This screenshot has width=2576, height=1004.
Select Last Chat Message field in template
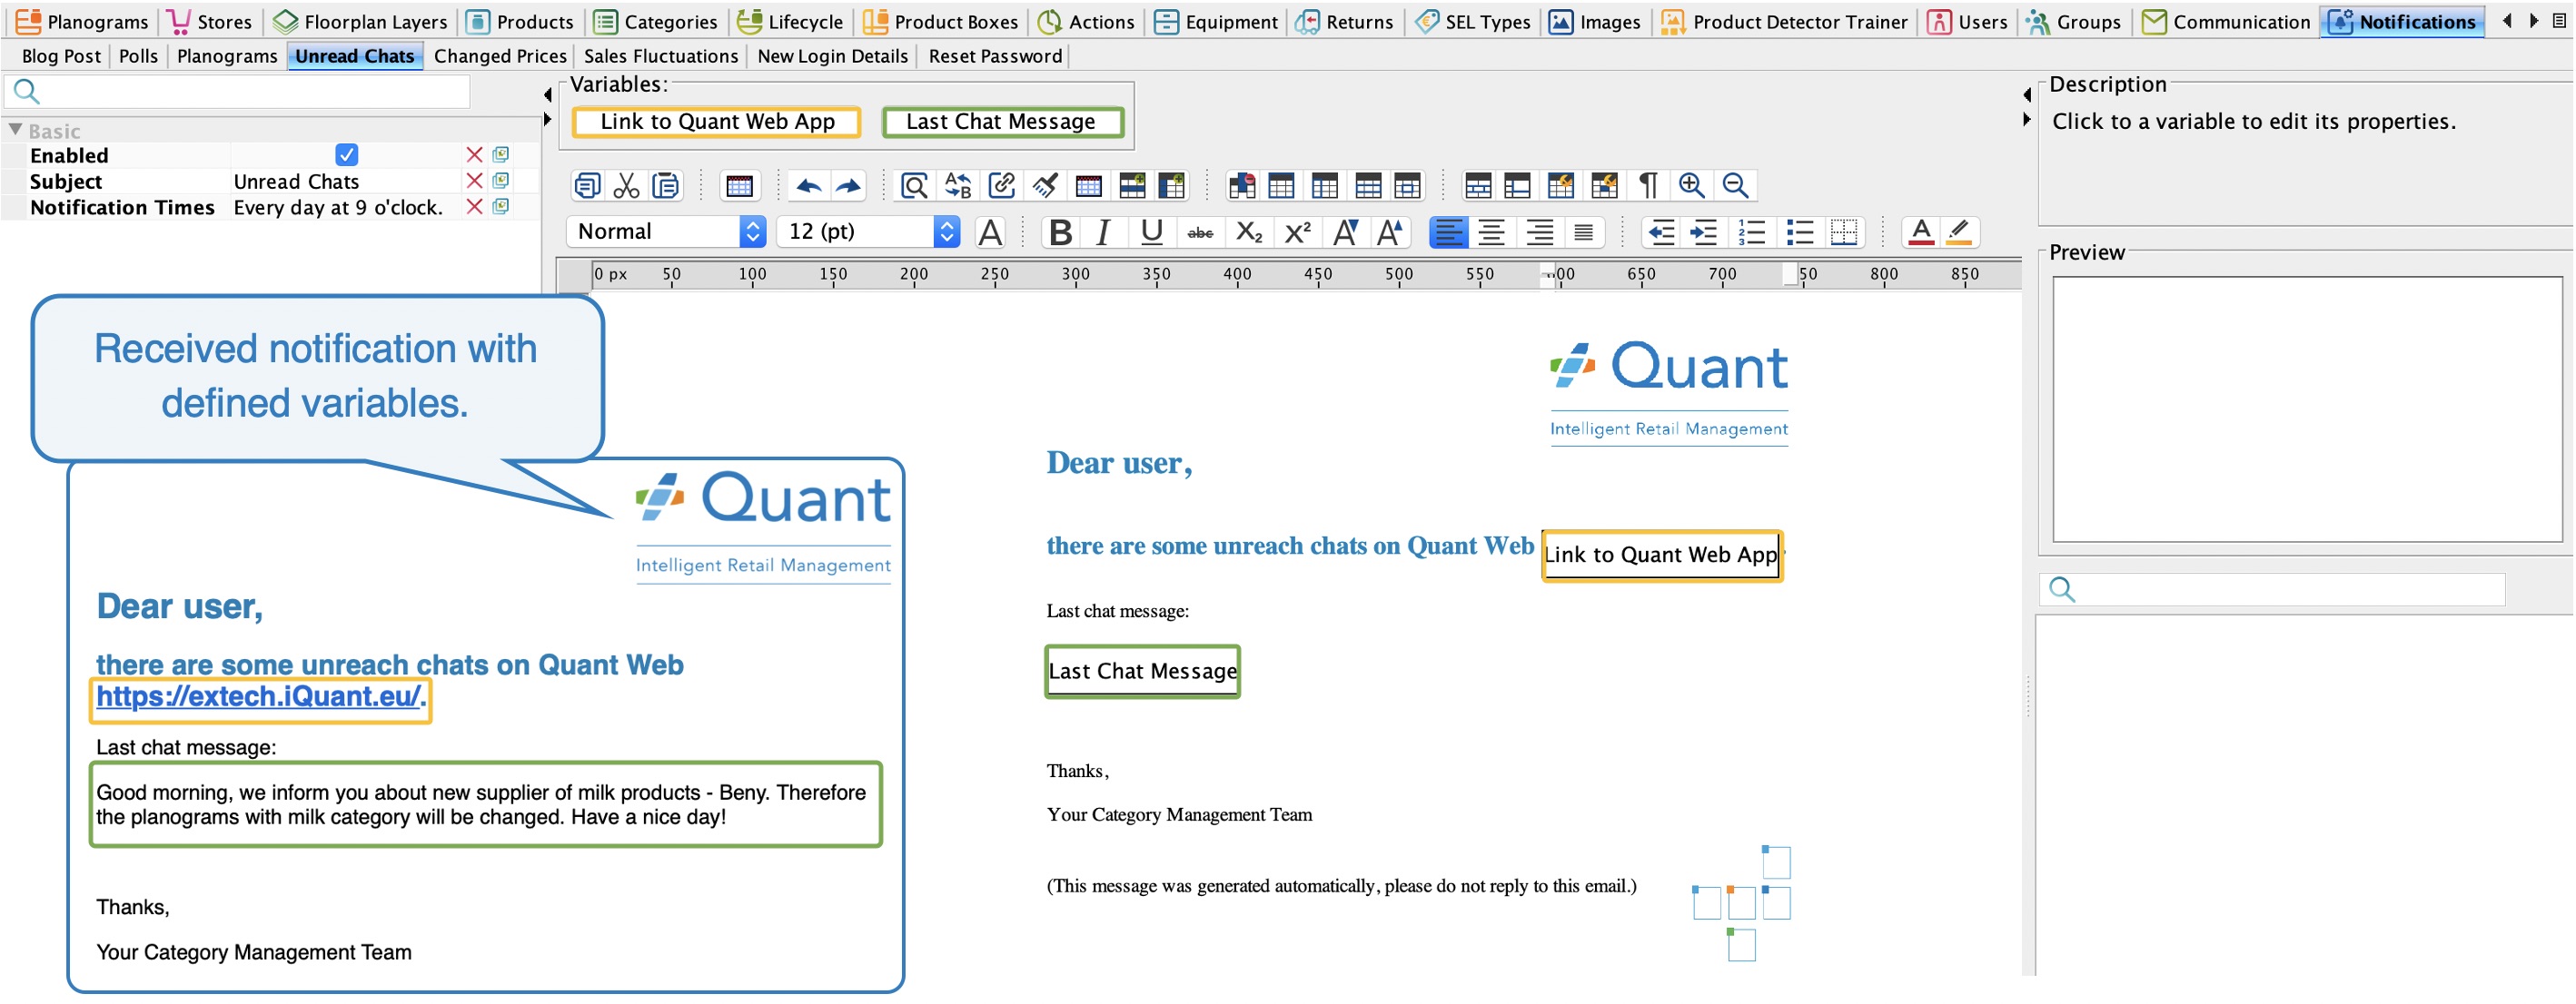pos(1142,673)
